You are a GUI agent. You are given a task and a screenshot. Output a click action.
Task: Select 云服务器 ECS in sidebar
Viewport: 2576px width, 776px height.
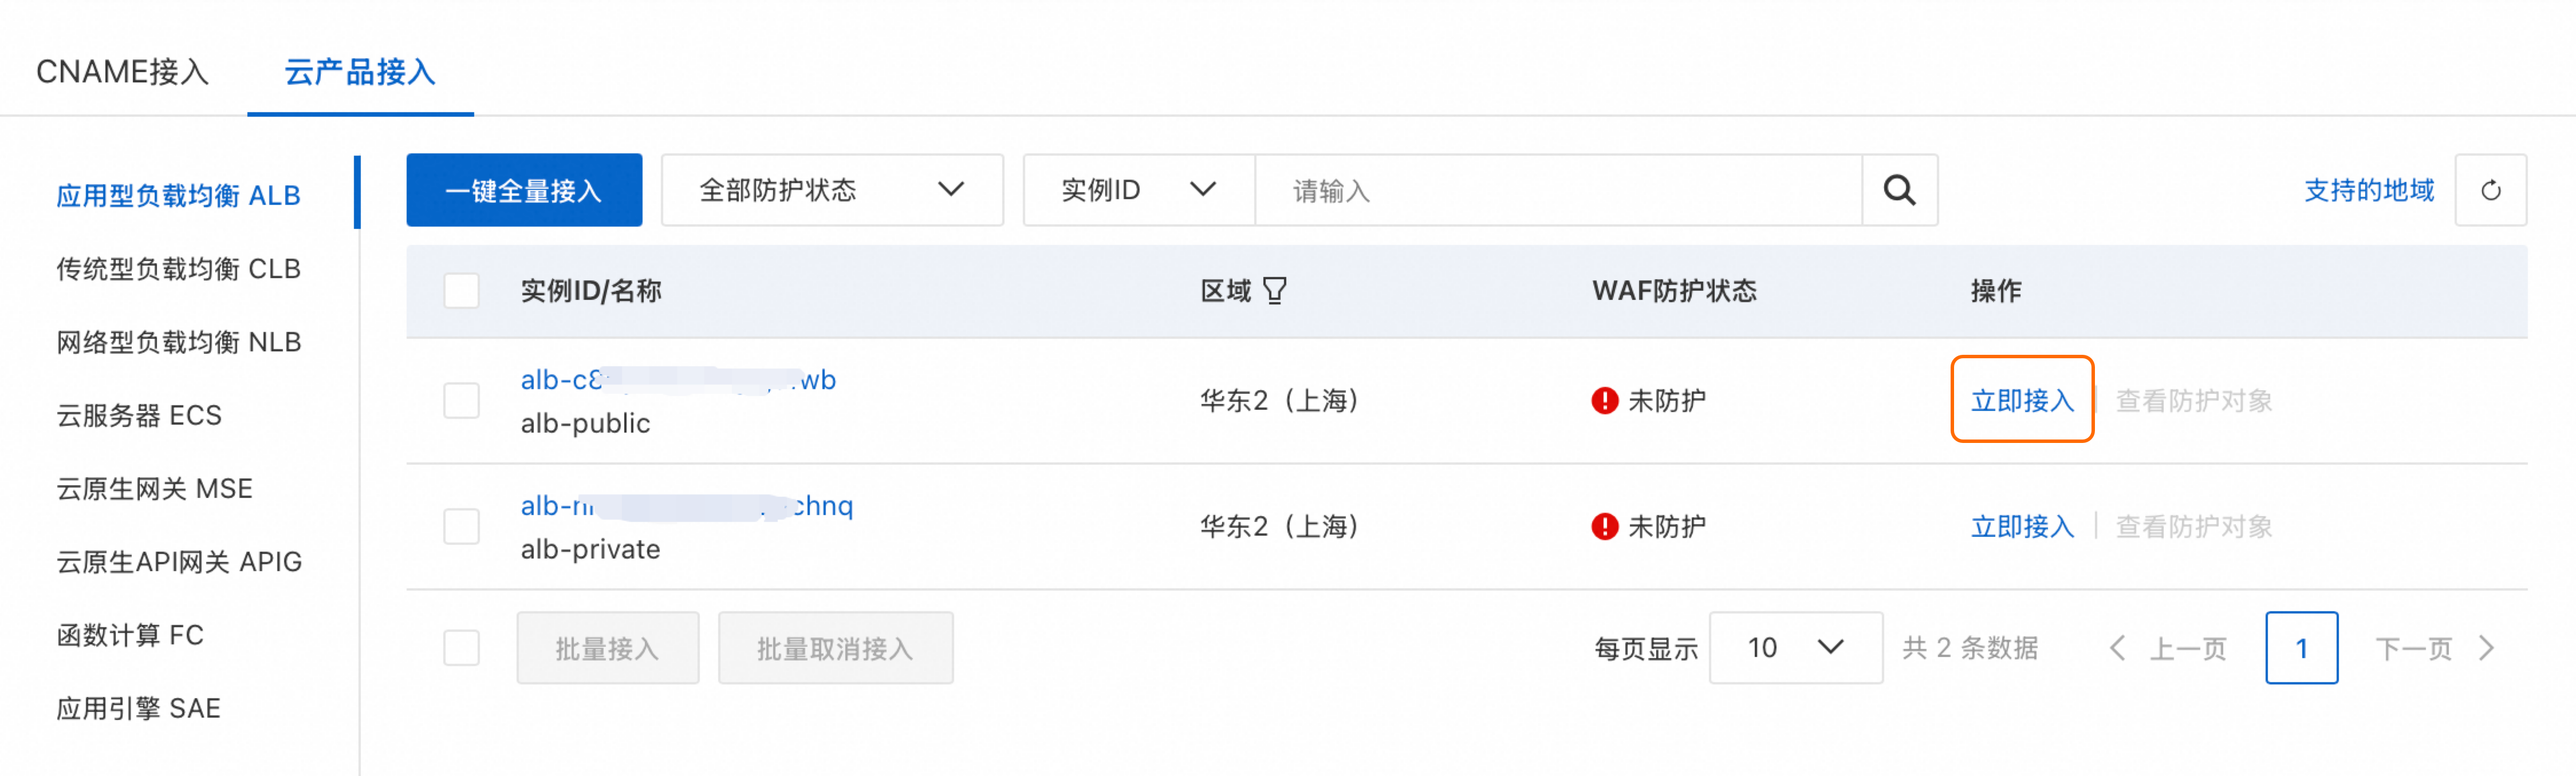tap(139, 415)
